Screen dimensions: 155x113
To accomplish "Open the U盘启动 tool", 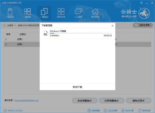I will [10, 13].
